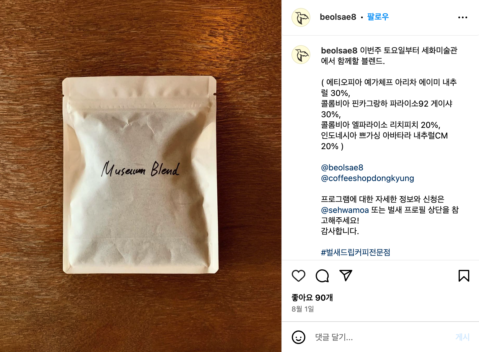The width and height of the screenshot is (479, 352).
Task: Open the @sehwamoa mention link
Action: pos(345,210)
